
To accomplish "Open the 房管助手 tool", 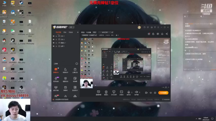I will pos(65,70).
